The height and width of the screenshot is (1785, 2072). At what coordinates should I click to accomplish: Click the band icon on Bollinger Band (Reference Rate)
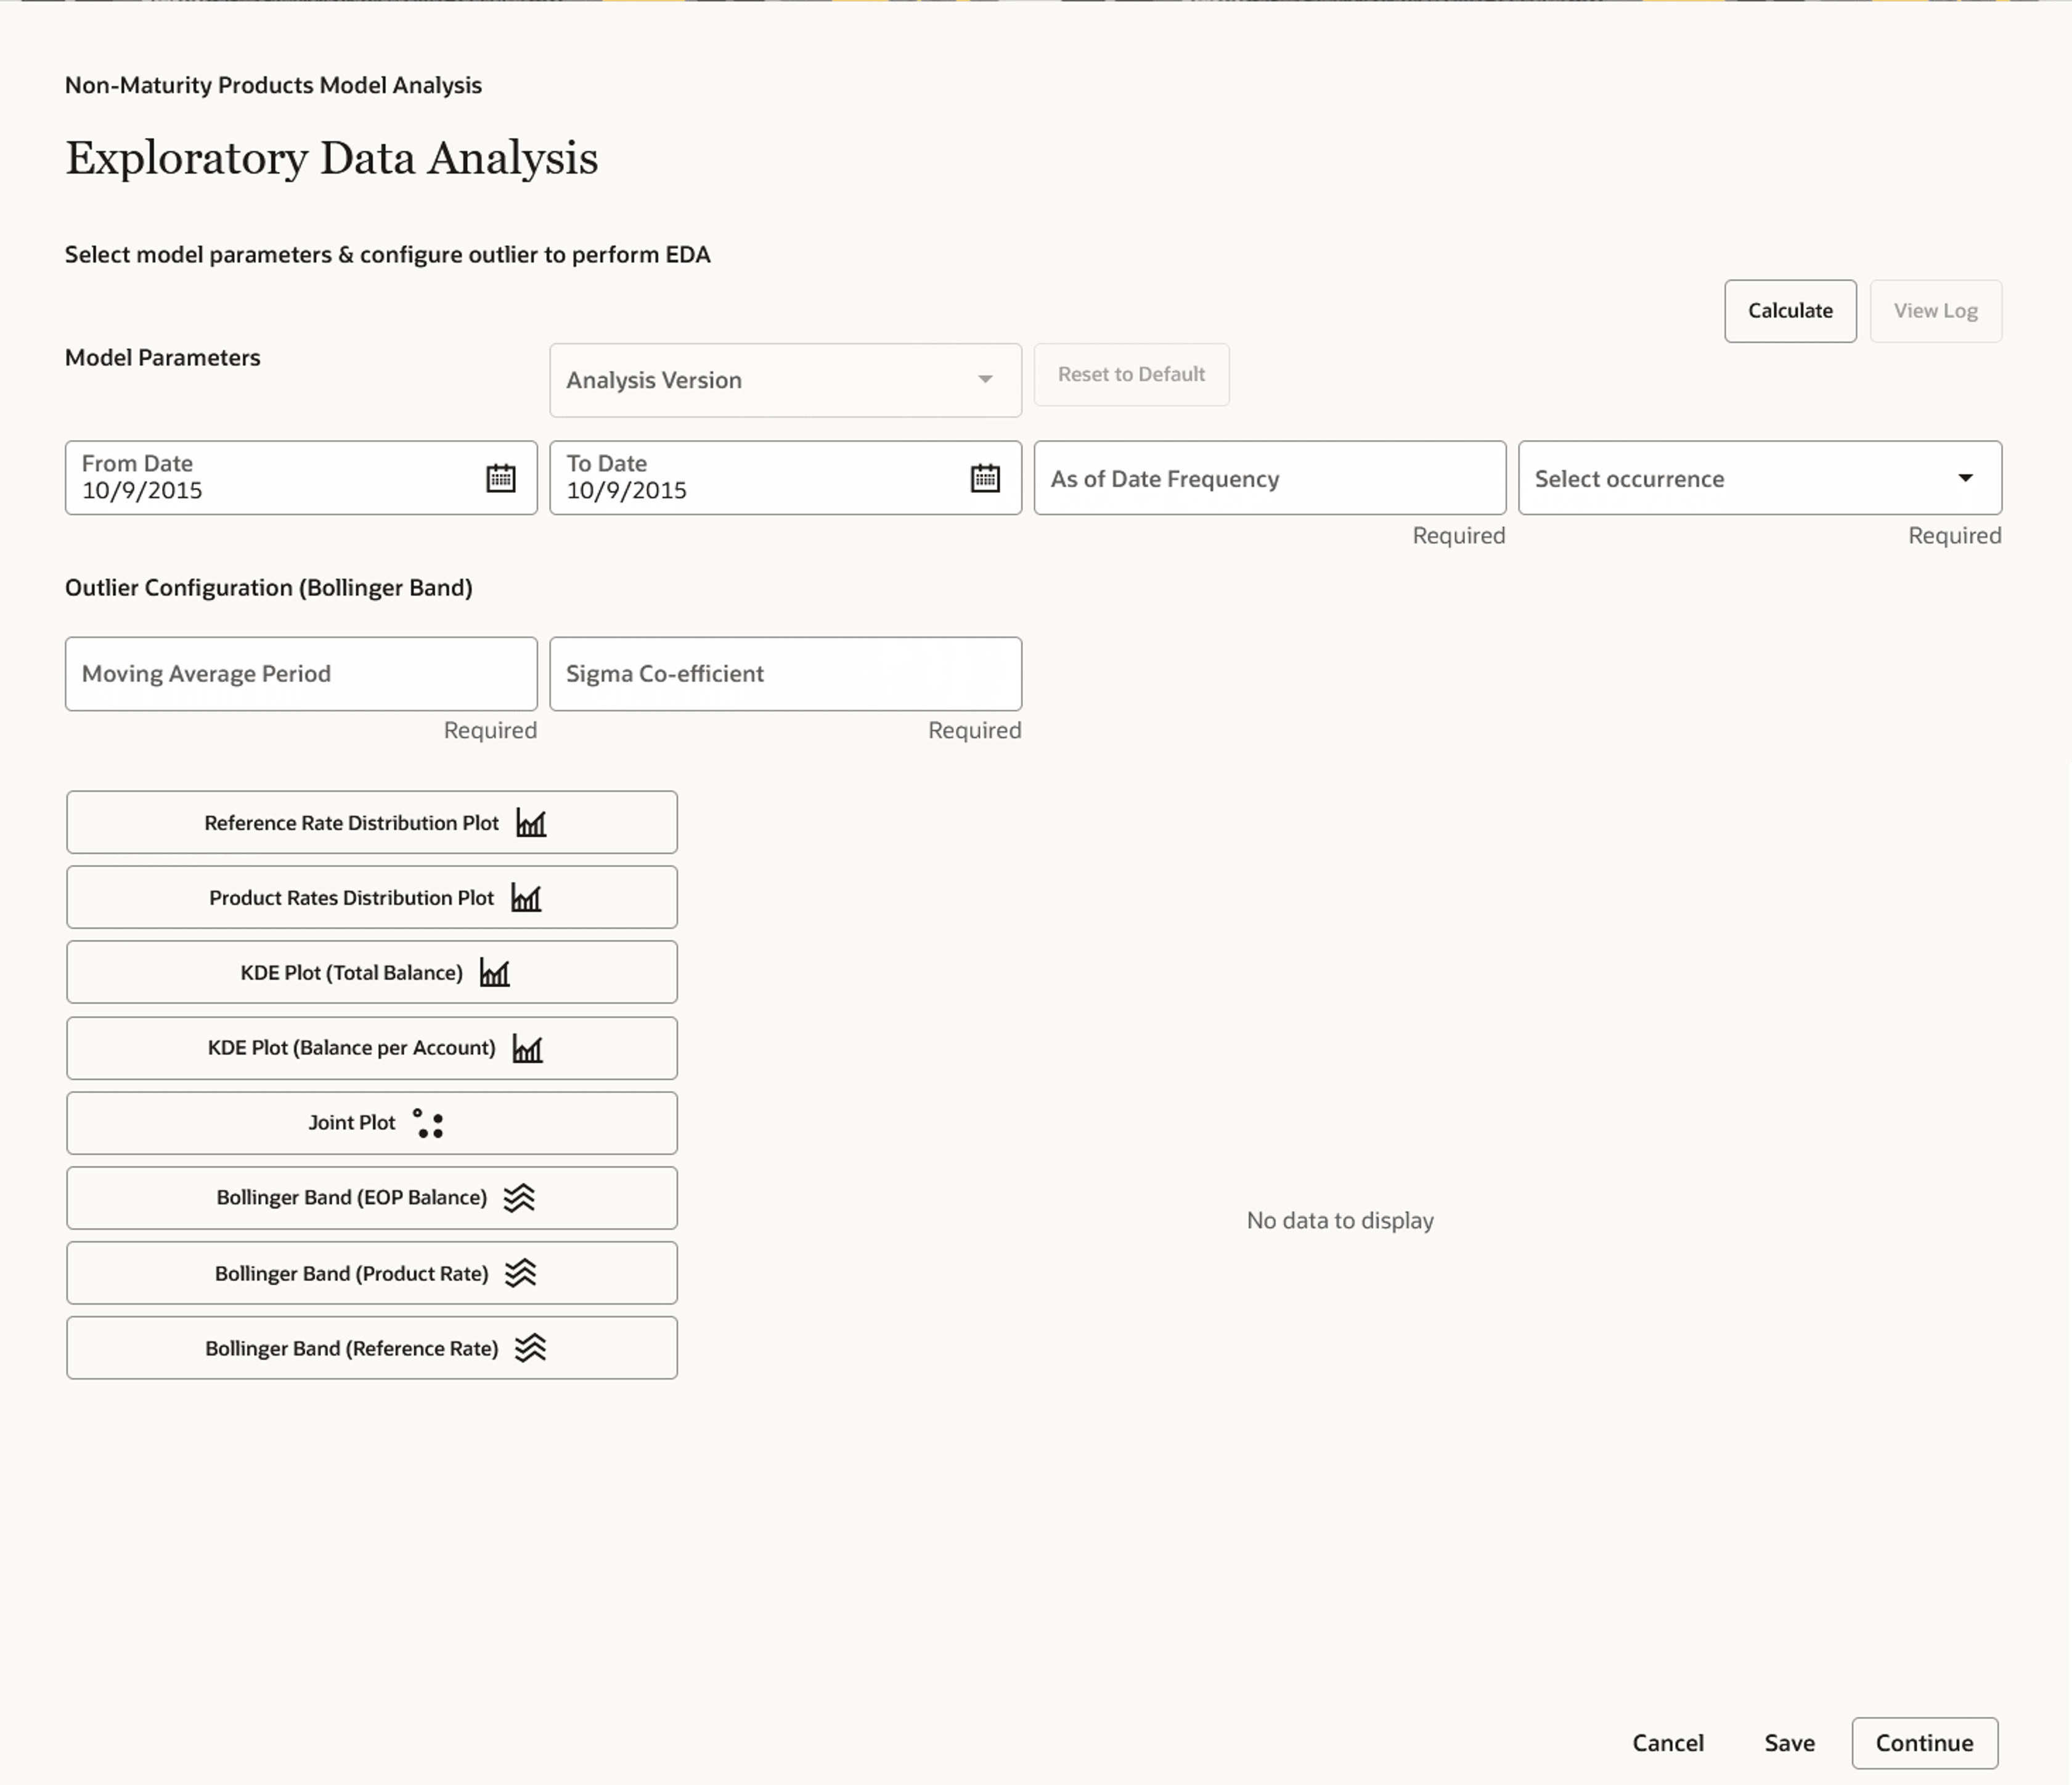[x=531, y=1347]
